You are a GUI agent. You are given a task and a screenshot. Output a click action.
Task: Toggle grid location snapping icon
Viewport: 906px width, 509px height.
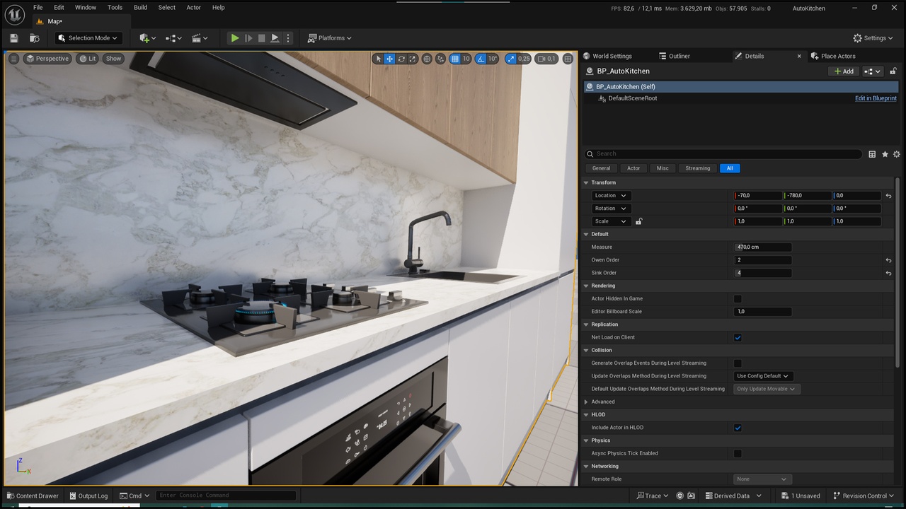pos(455,59)
